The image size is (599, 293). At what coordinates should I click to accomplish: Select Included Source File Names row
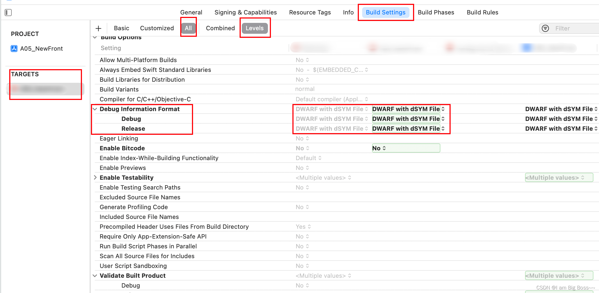[x=346, y=217]
